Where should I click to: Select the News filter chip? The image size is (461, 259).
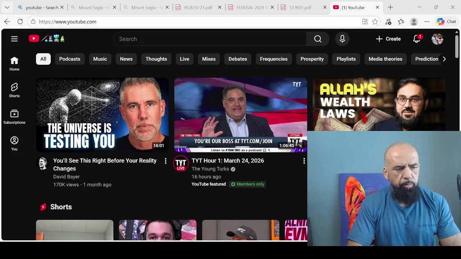(126, 59)
